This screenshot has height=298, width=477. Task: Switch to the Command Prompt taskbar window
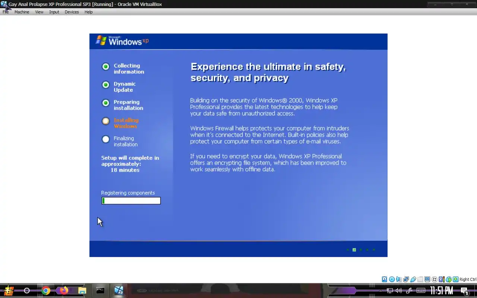point(100,291)
